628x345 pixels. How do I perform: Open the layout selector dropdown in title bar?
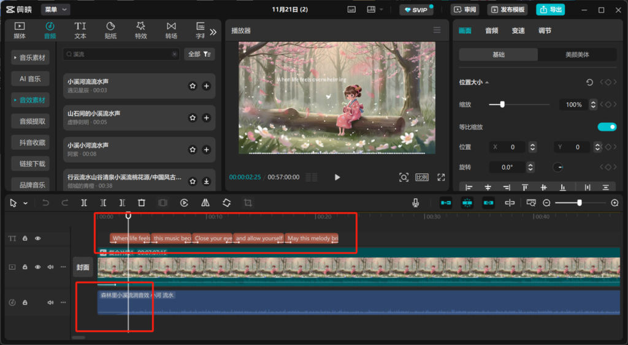pyautogui.click(x=375, y=9)
